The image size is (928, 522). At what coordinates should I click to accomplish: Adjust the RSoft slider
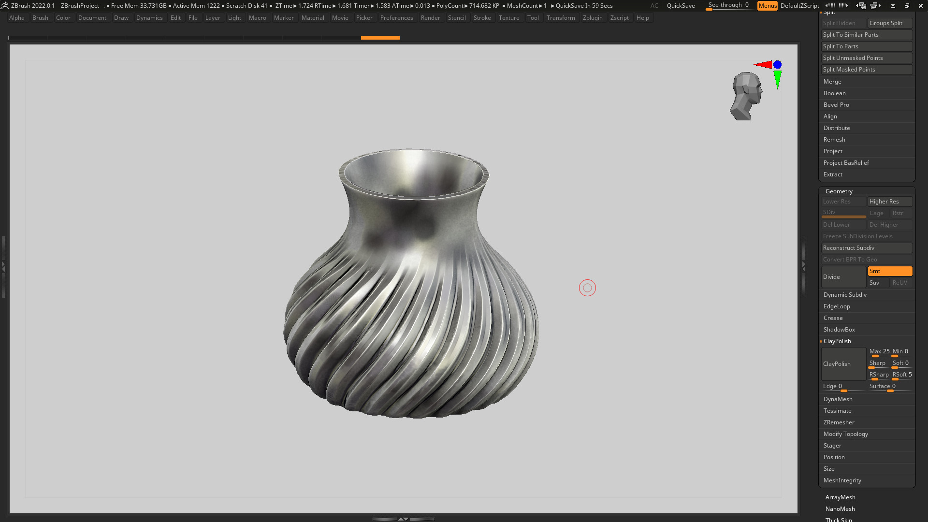902,375
